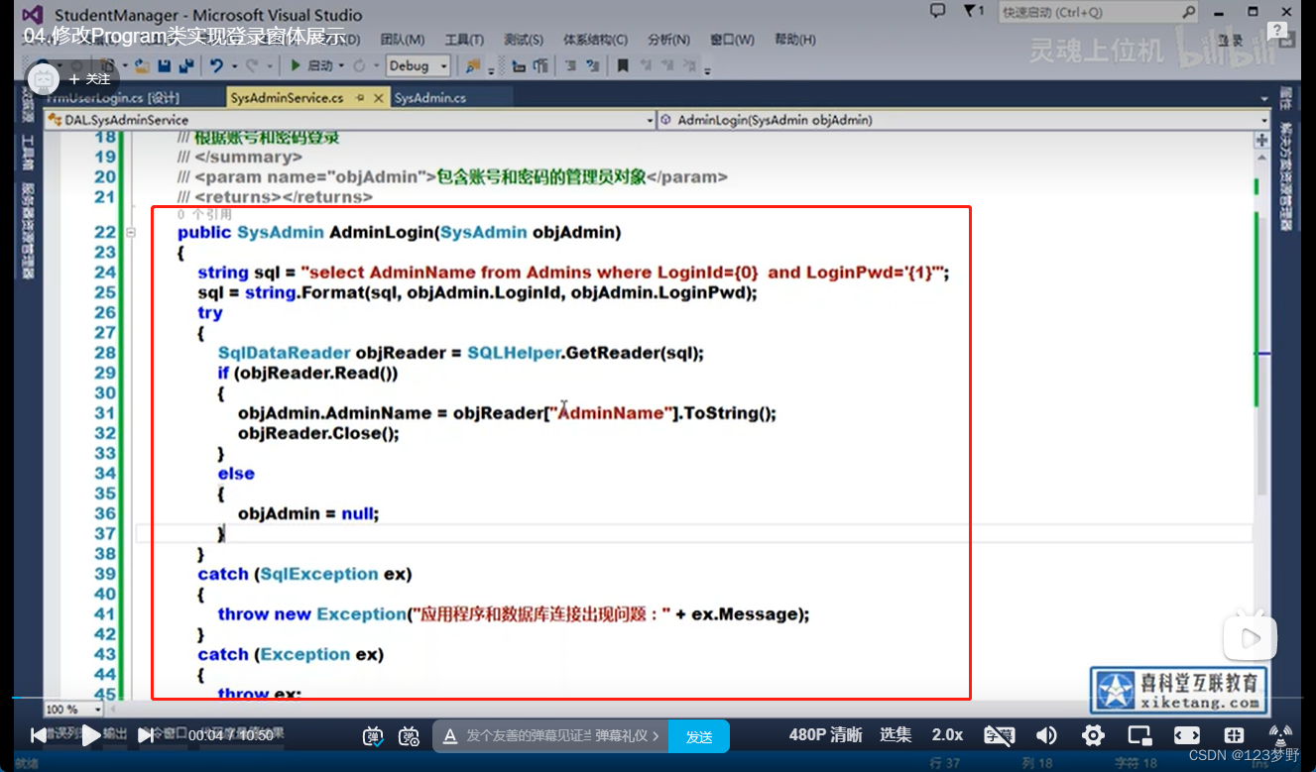Pin the SysAdminService.cs tab
The height and width of the screenshot is (772, 1316).
click(x=359, y=98)
